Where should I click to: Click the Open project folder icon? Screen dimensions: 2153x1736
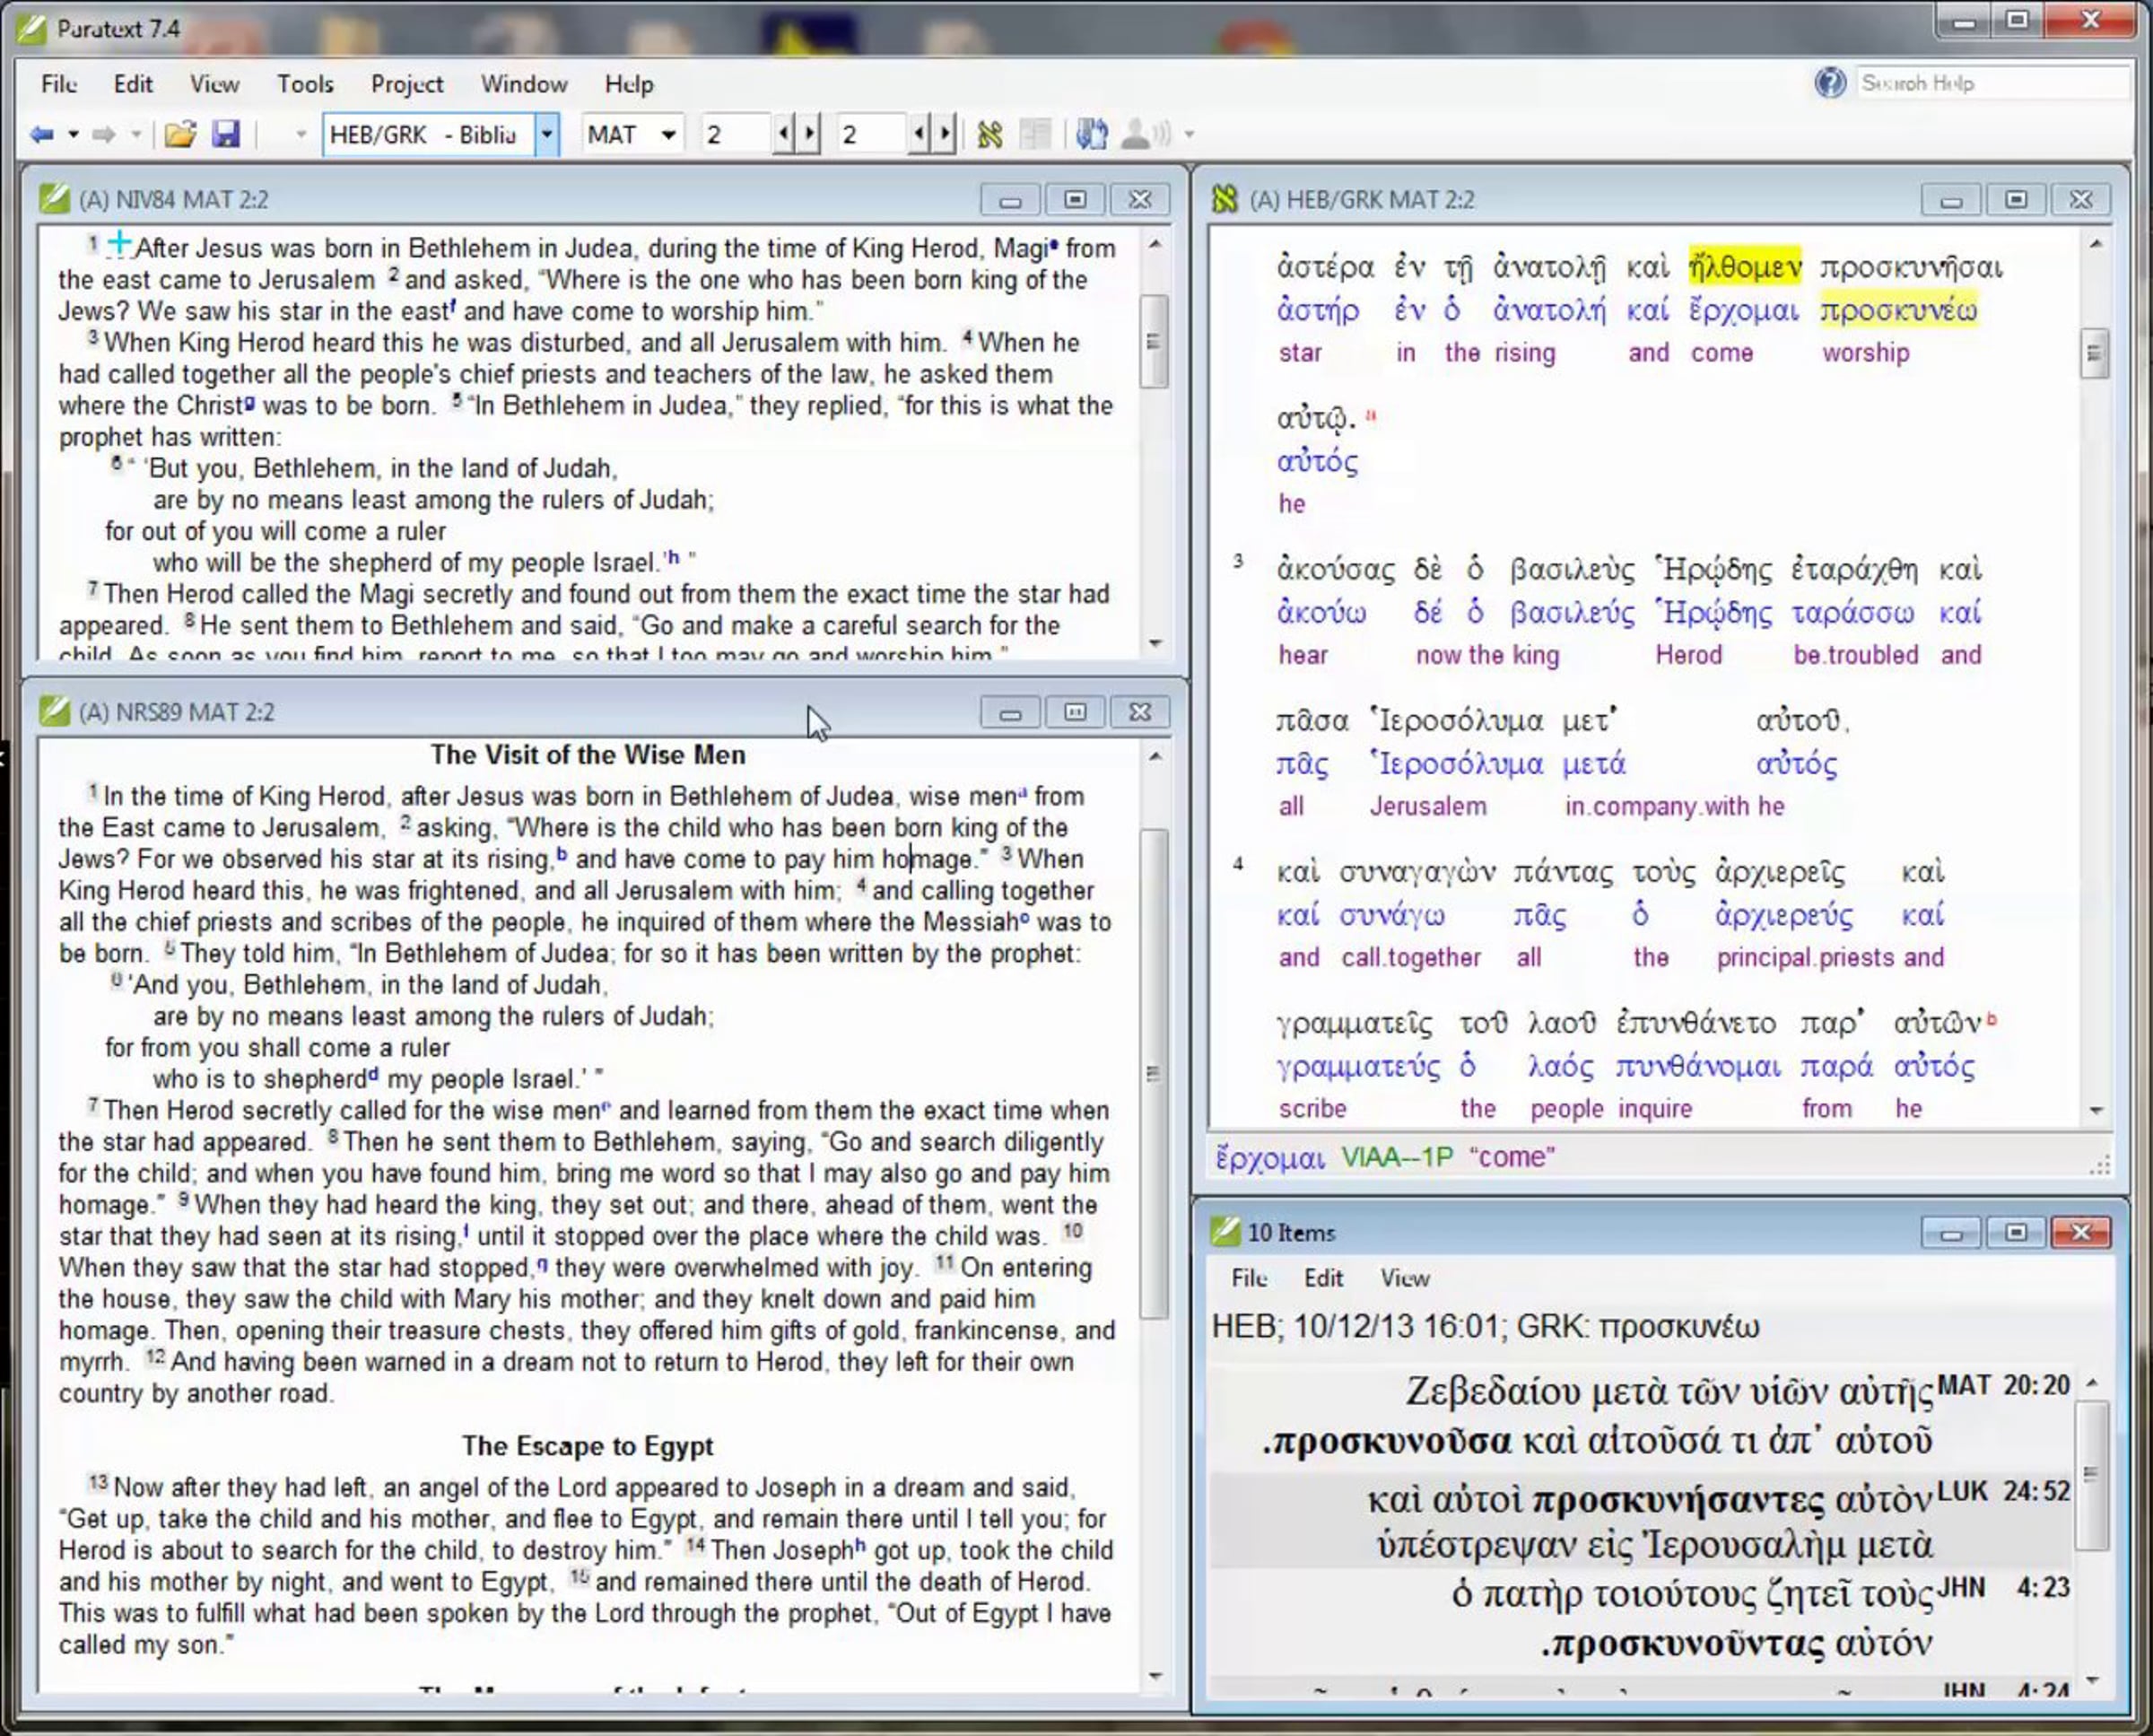point(180,134)
